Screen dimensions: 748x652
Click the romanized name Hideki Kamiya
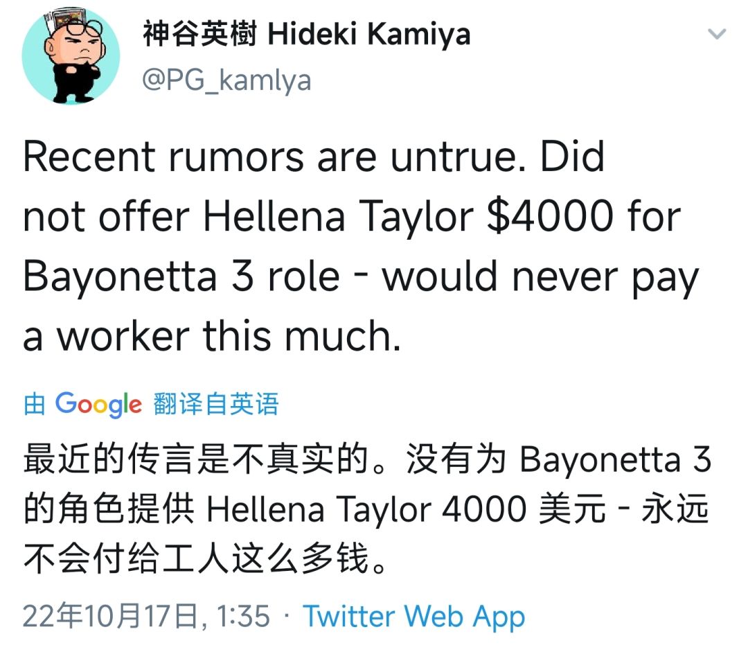368,35
